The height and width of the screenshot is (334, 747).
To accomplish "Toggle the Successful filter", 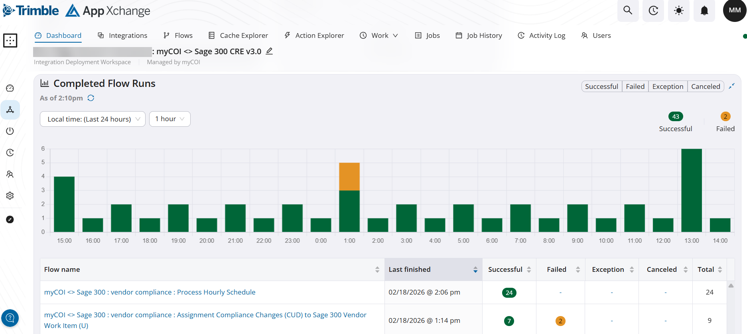I will pyautogui.click(x=601, y=86).
